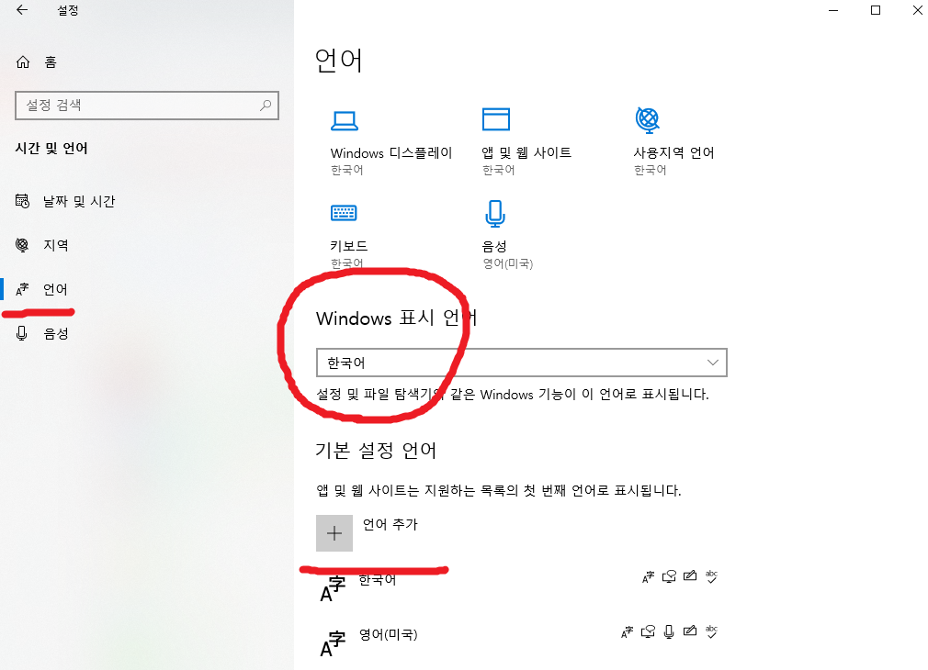Click display language feature icon in 한국어 row

(648, 577)
